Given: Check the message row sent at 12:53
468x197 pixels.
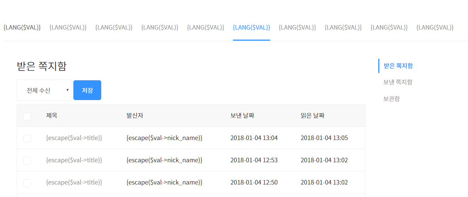Looking at the screenshot, I should (27, 161).
